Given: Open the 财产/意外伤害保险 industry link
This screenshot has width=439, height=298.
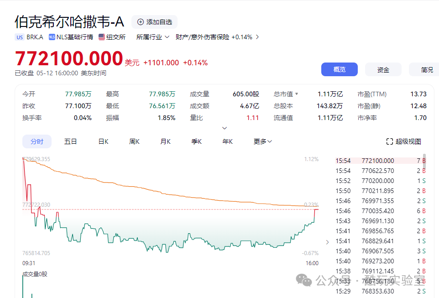Looking at the screenshot, I should pyautogui.click(x=202, y=37).
